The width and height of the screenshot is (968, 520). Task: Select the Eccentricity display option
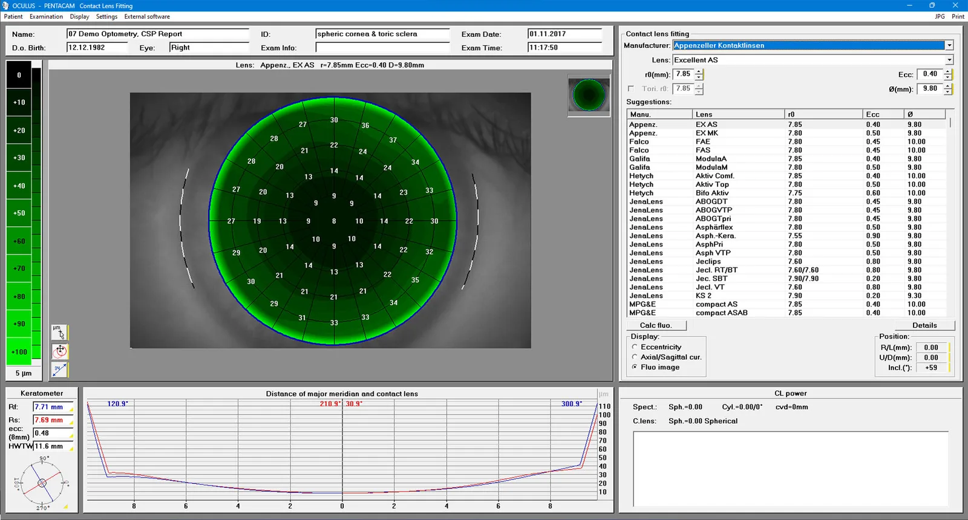[x=635, y=347]
